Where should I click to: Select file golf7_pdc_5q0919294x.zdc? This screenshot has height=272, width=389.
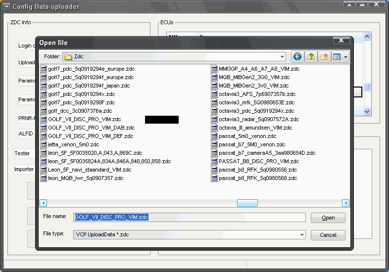(x=81, y=94)
